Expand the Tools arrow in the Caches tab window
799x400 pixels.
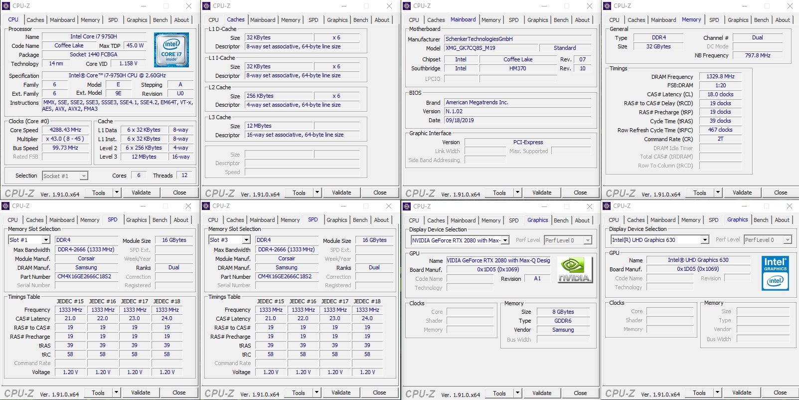(x=317, y=193)
